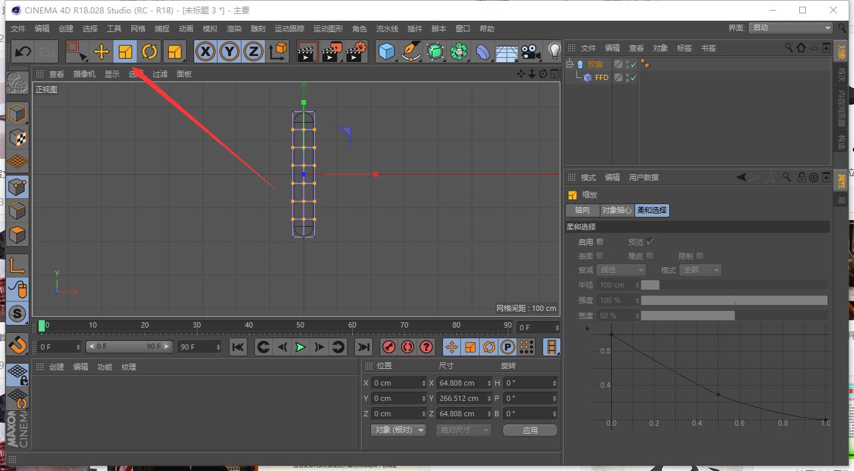Viewport: 854px width, 471px height.
Task: Open the 运动图形 menu
Action: pos(328,29)
